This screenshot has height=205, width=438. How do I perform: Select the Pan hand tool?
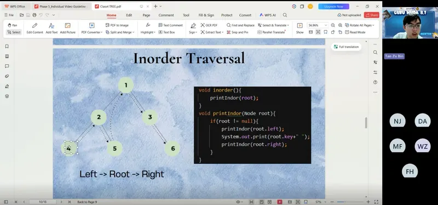pyautogui.click(x=13, y=25)
